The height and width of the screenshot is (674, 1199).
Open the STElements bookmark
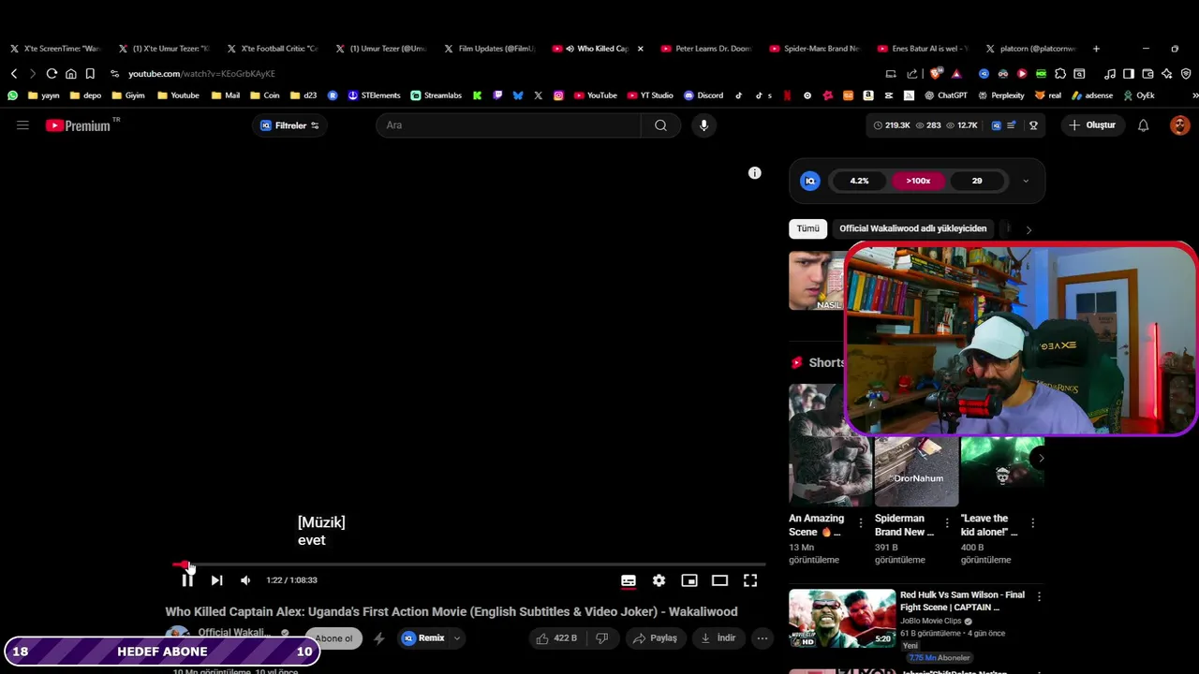374,95
